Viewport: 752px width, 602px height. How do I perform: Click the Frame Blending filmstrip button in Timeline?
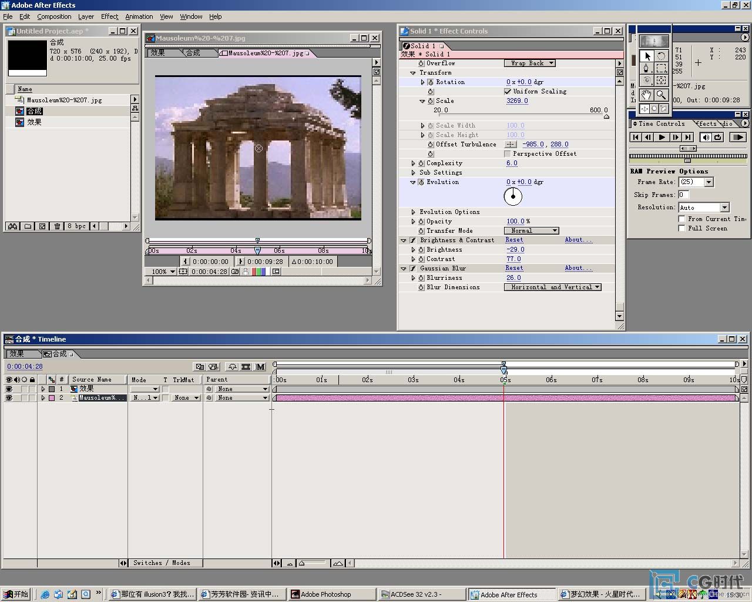tap(246, 367)
